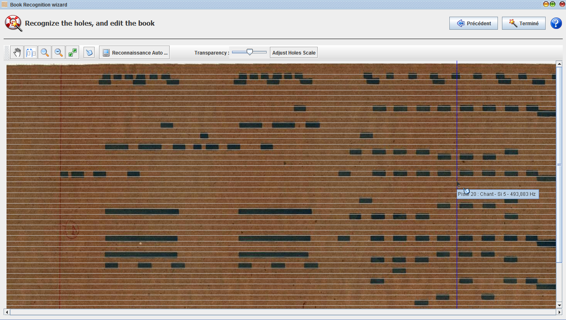Click the horizontal scrollbar right arrow
Screen dimensions: 566x320
coord(559,312)
